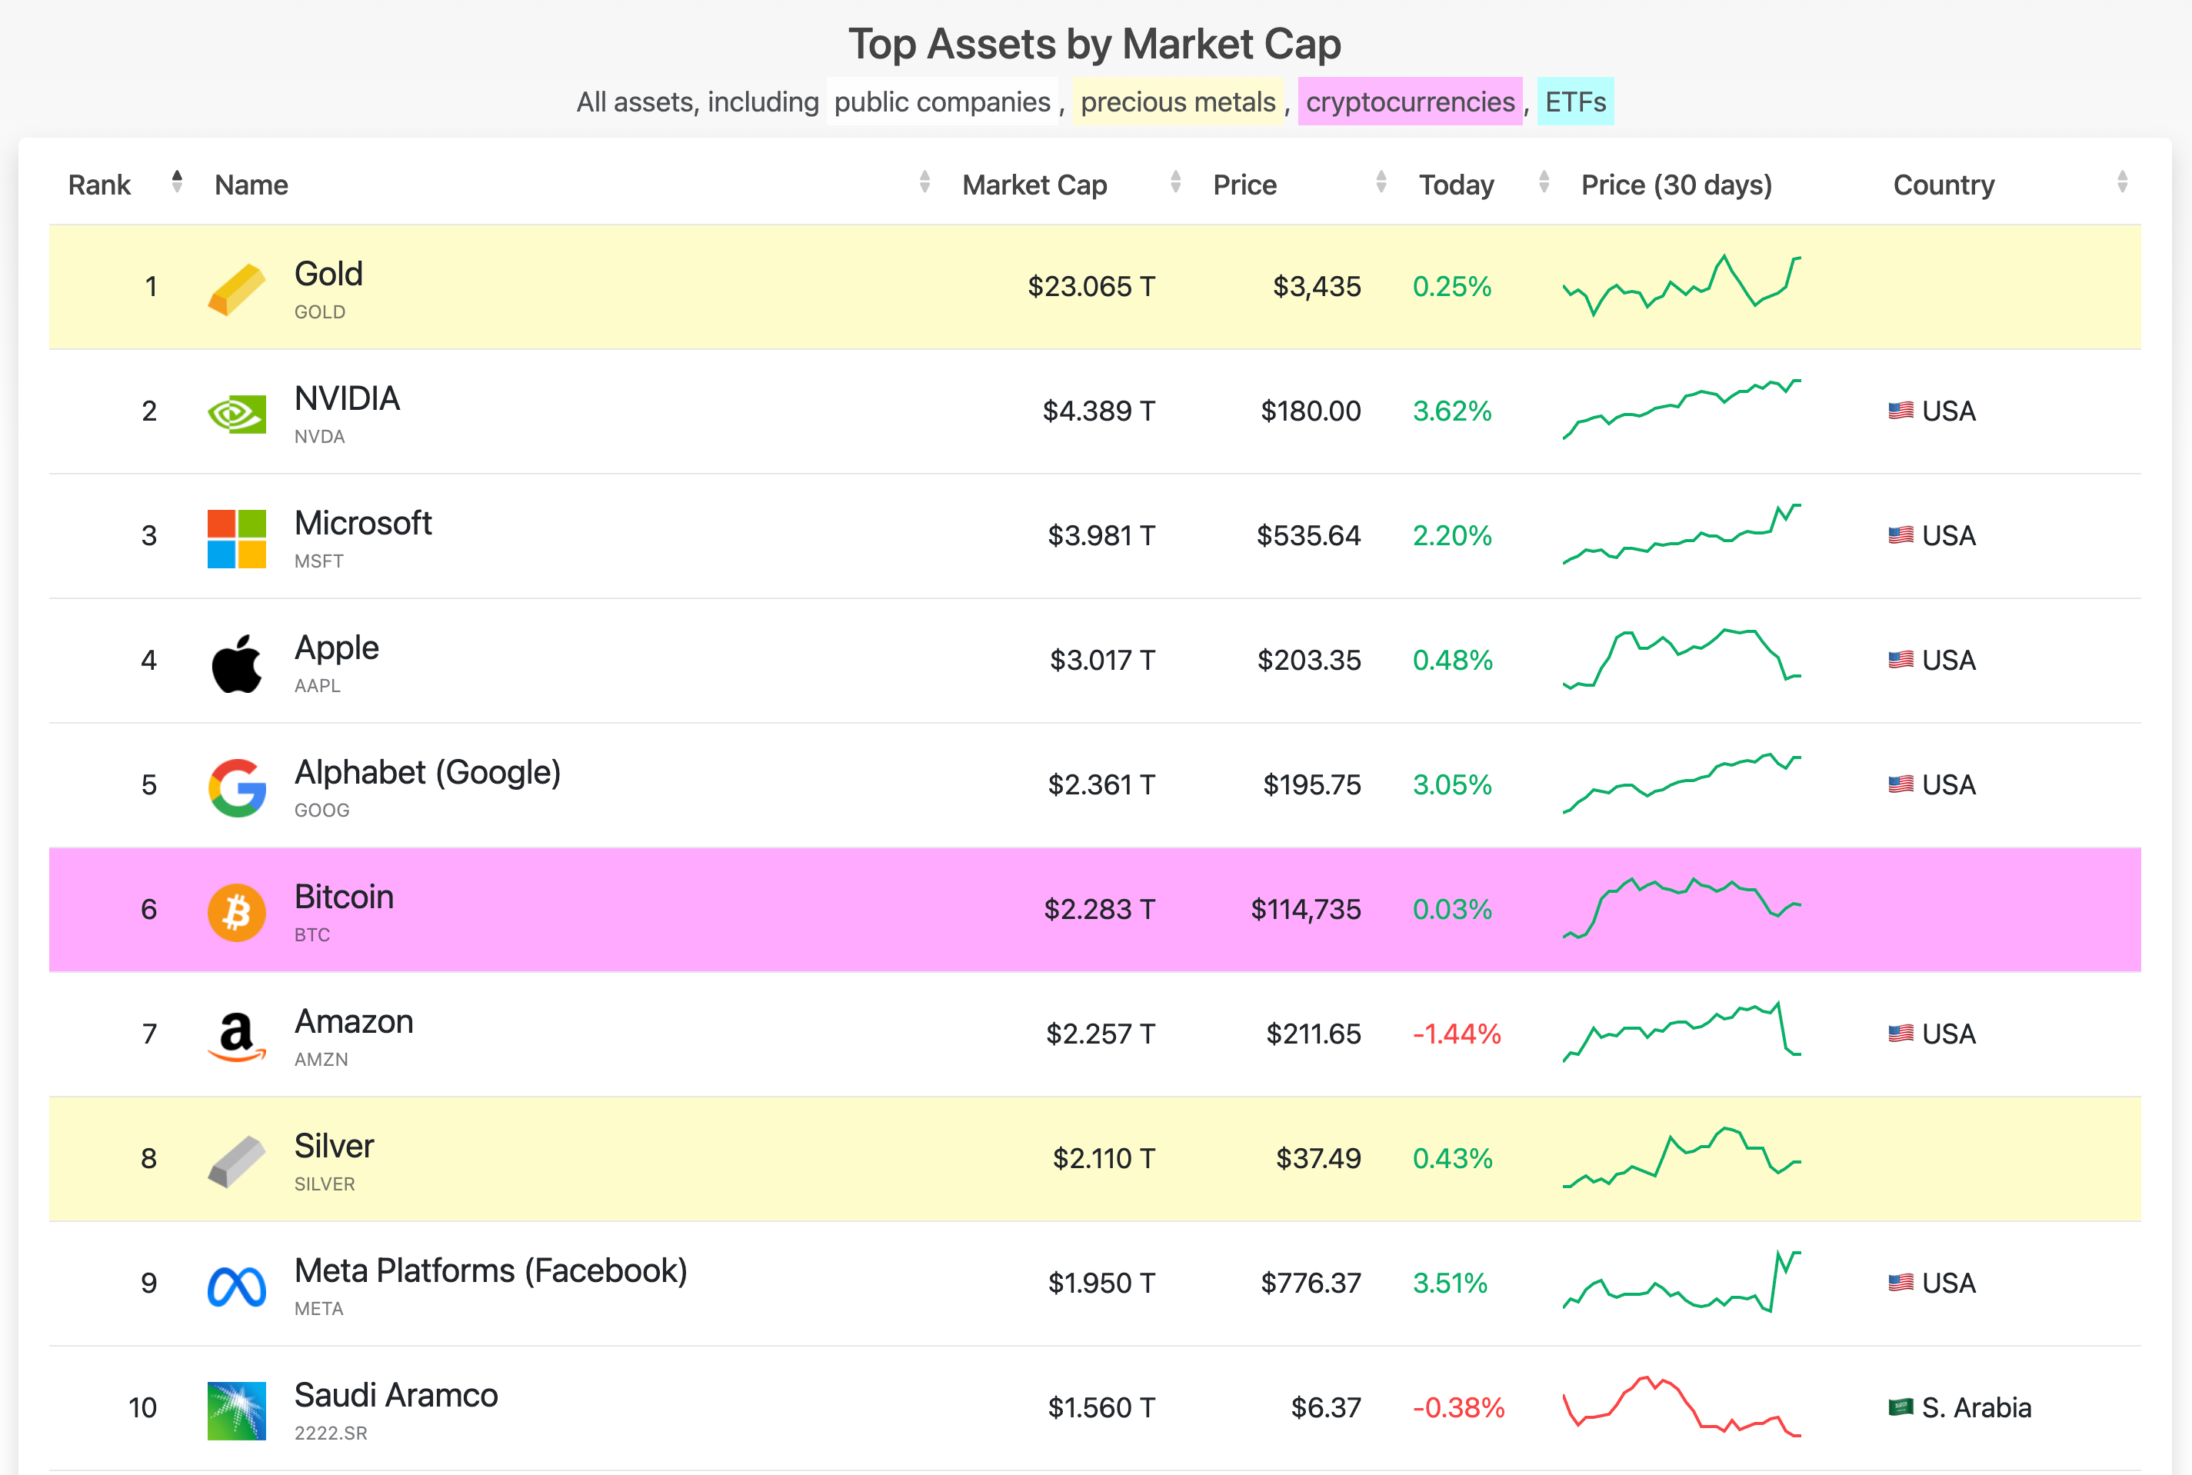The image size is (2192, 1475).
Task: Open the public companies filter link
Action: coord(941,102)
